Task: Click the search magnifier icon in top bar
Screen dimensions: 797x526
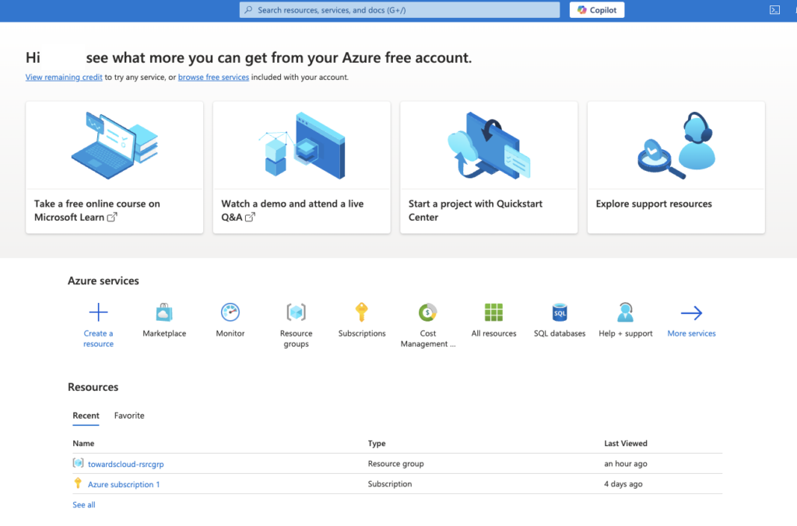Action: click(x=248, y=9)
